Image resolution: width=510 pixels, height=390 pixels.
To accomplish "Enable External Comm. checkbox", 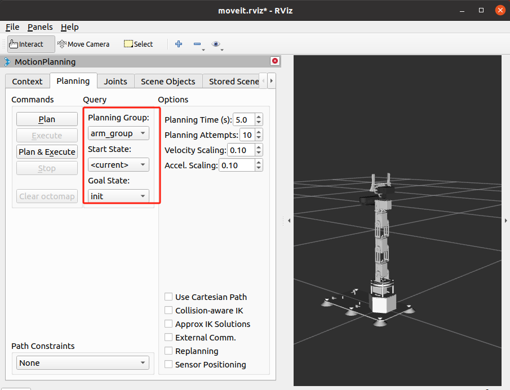I will pyautogui.click(x=168, y=338).
